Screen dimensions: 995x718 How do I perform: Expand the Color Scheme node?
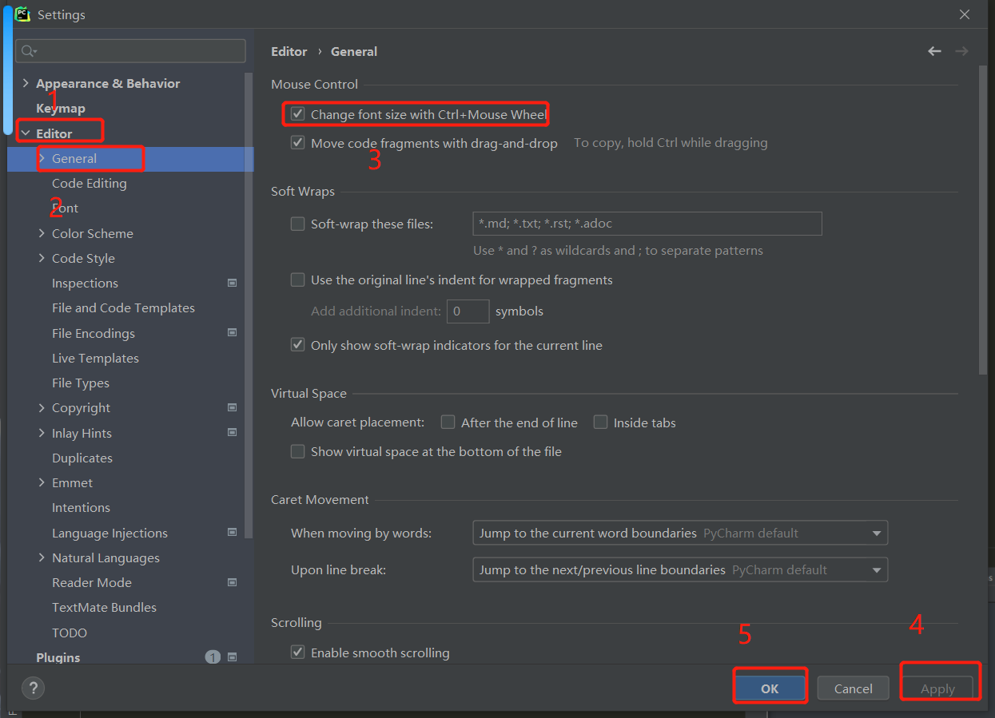(x=42, y=233)
